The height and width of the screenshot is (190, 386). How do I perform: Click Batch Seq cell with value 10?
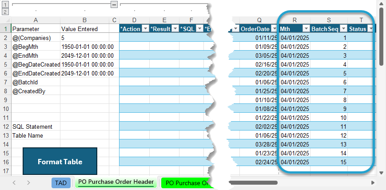tap(329, 118)
